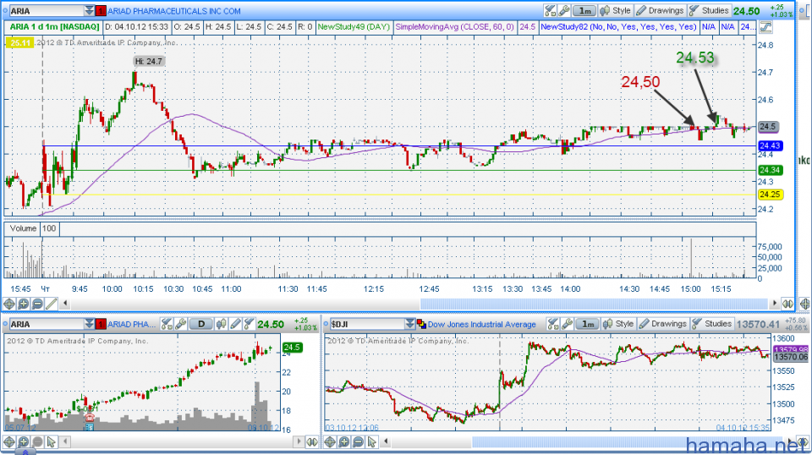This screenshot has width=812, height=455.
Task: Click crosshair icon in top chart's bottom-right corner
Action: click(804, 304)
